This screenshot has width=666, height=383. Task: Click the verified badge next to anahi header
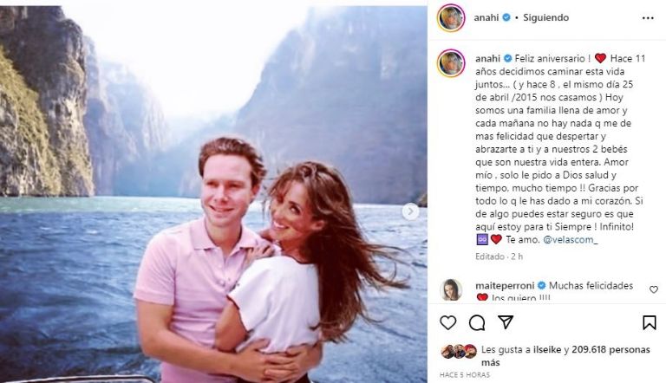tap(506, 18)
